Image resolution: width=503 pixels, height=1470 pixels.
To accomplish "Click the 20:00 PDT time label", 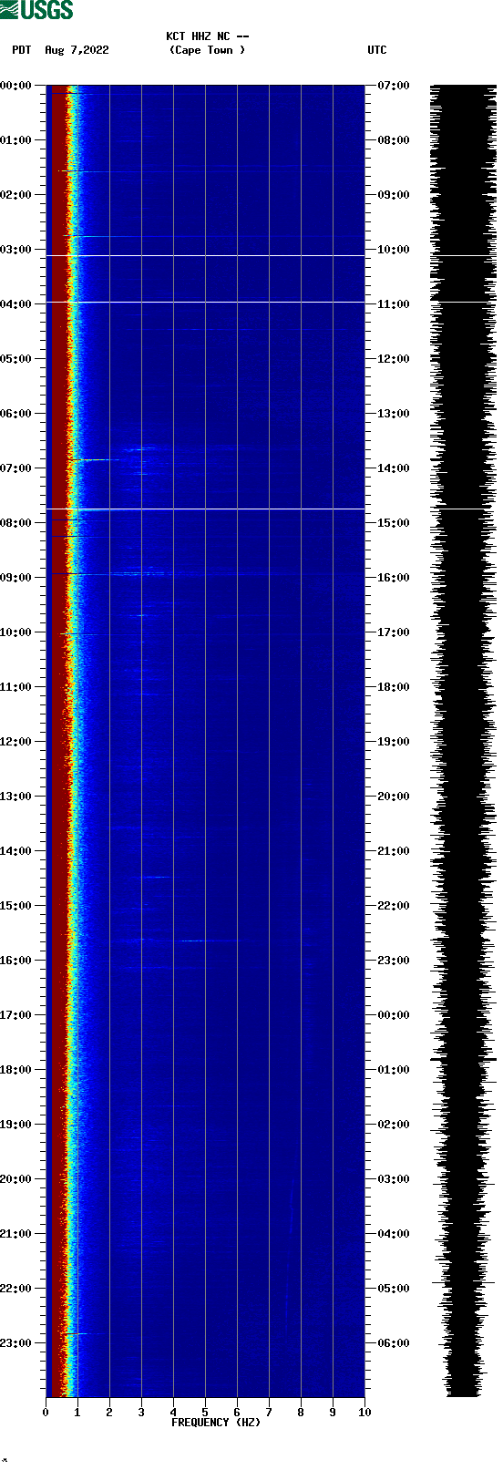I will click(16, 1179).
